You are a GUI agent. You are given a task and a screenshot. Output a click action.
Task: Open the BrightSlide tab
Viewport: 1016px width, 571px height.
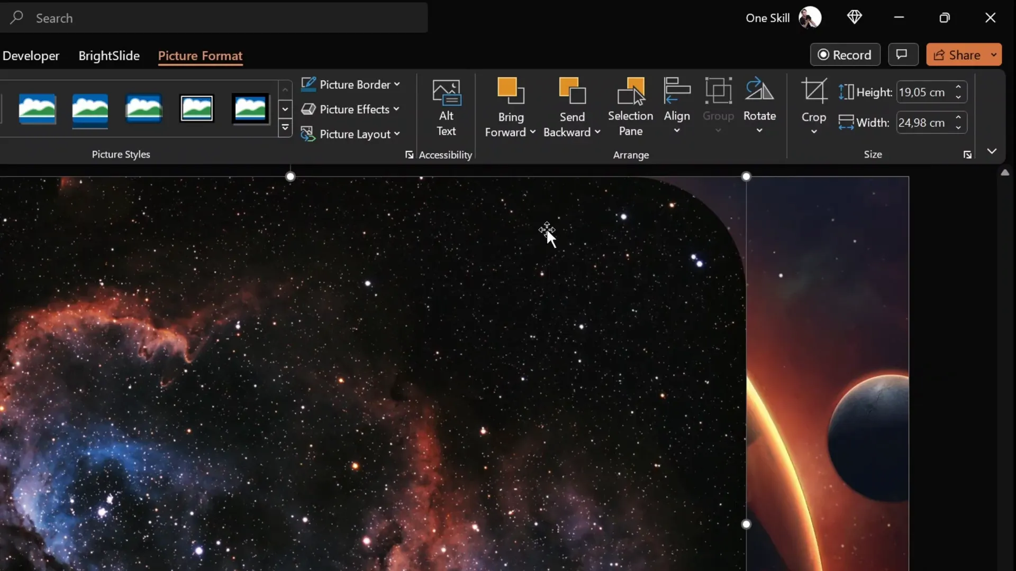pyautogui.click(x=109, y=56)
